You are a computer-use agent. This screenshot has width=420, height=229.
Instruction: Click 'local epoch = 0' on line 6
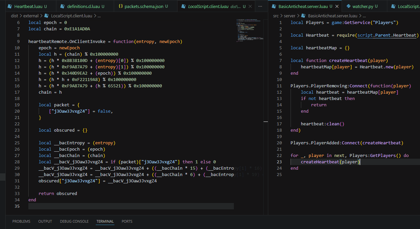tap(48, 22)
